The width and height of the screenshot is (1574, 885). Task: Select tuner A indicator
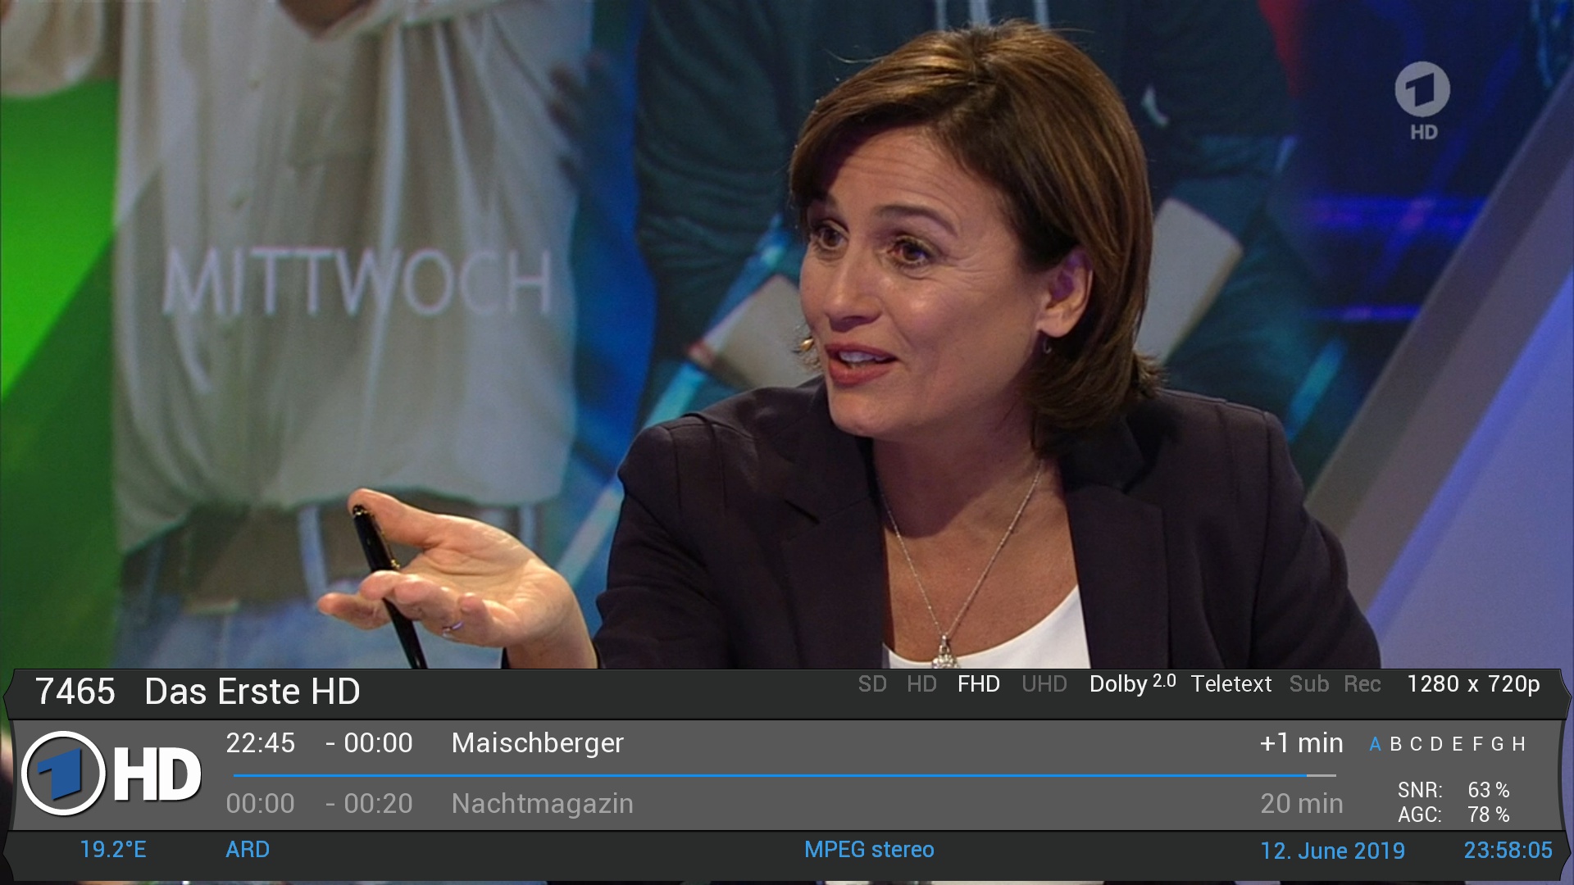click(1375, 744)
